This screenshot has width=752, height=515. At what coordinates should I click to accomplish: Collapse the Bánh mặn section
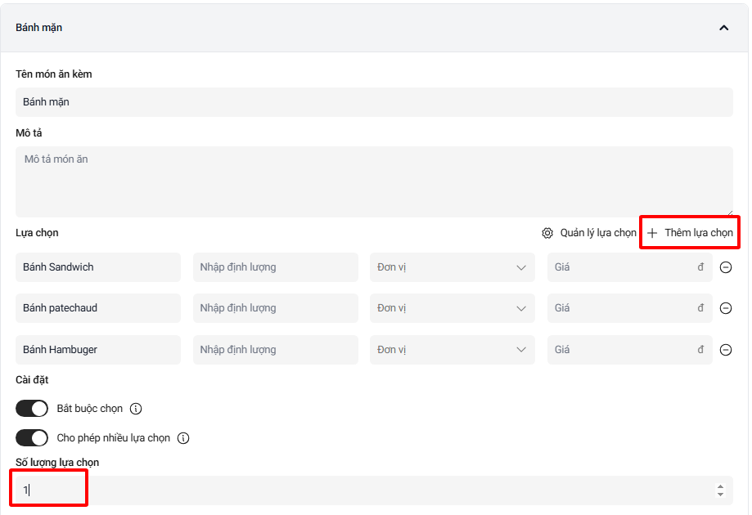(x=723, y=28)
